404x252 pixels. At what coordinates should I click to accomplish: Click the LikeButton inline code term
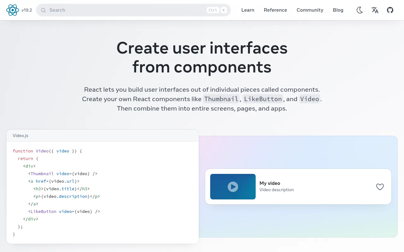263,99
